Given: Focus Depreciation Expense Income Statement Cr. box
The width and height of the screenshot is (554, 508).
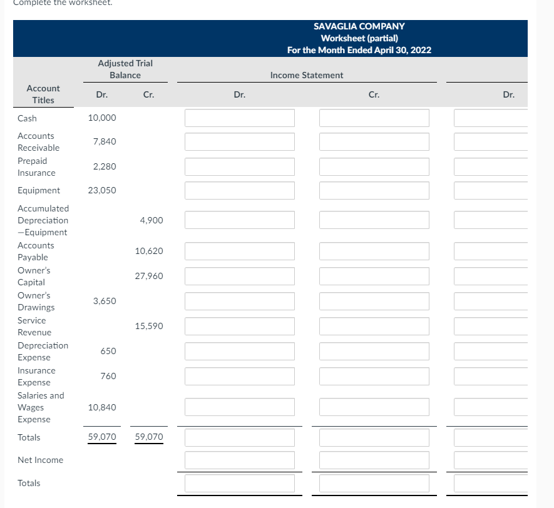Looking at the screenshot, I should 374,351.
